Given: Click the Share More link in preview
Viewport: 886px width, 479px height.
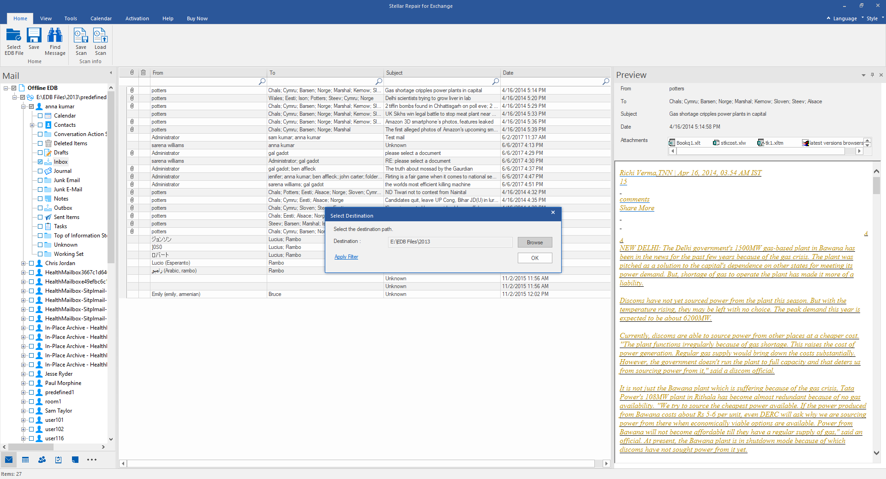Looking at the screenshot, I should [637, 208].
